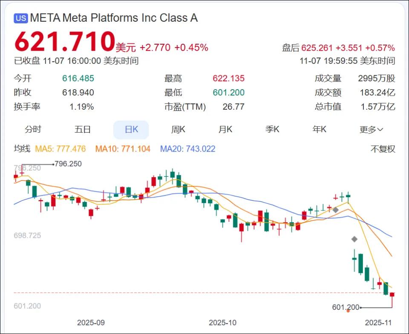Click the MA5: 777.476 indicator label

pyautogui.click(x=60, y=149)
